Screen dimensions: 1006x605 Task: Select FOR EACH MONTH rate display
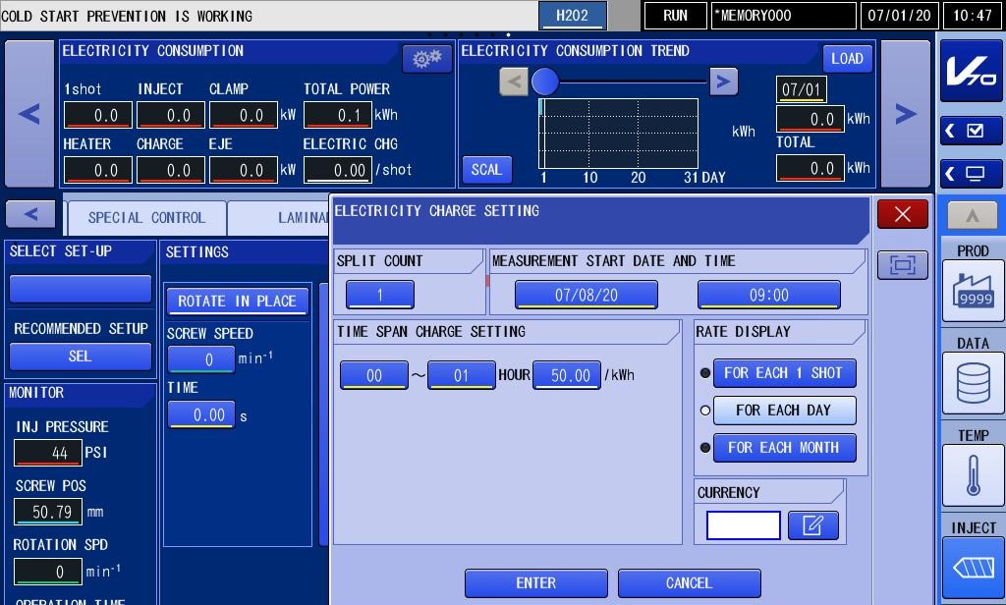pos(784,447)
